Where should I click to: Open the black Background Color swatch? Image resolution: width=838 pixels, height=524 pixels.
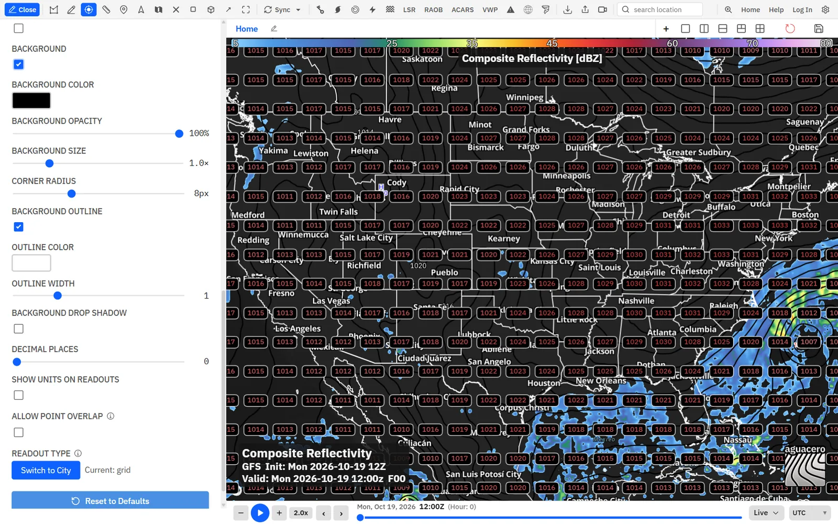coord(31,101)
